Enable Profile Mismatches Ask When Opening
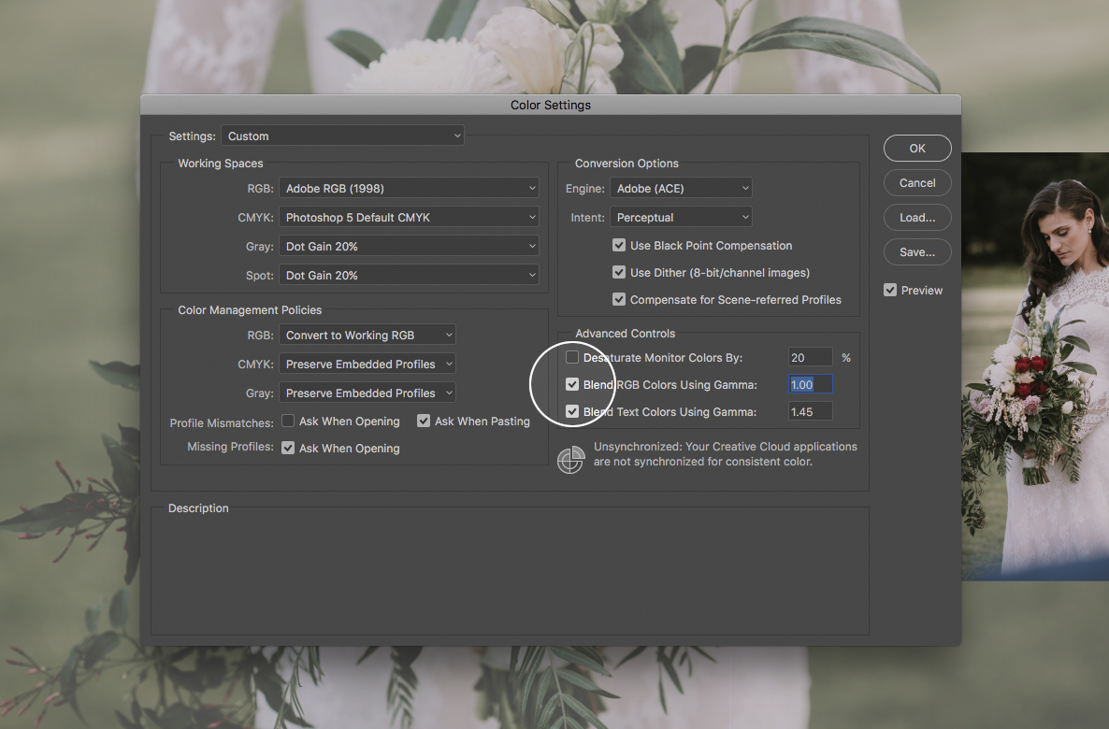Viewport: 1109px width, 729px height. coord(288,421)
